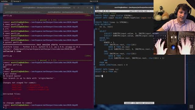Click '$ python part2.py' command line
195x110 pixels.
12,65
